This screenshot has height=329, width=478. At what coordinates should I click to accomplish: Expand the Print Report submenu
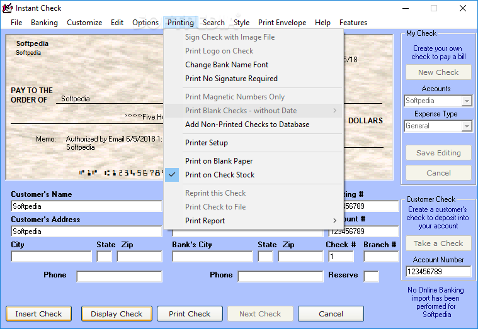pos(254,221)
